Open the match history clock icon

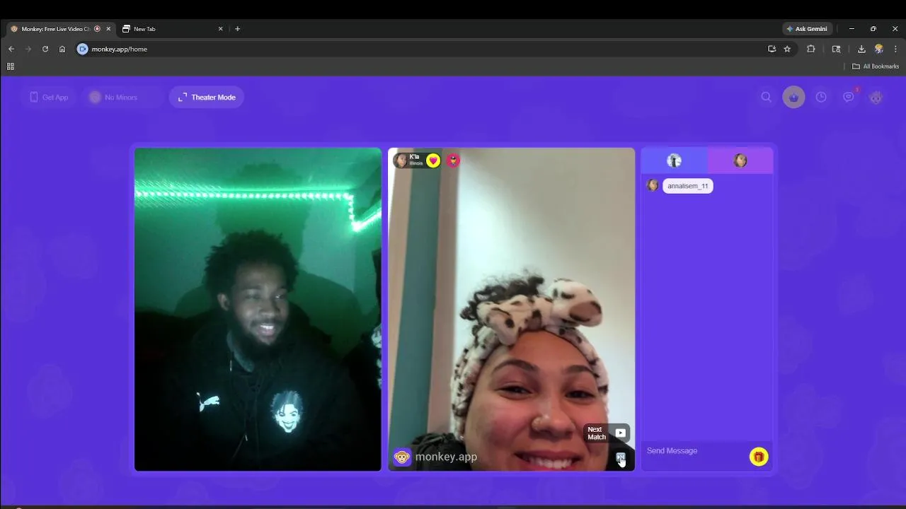821,97
